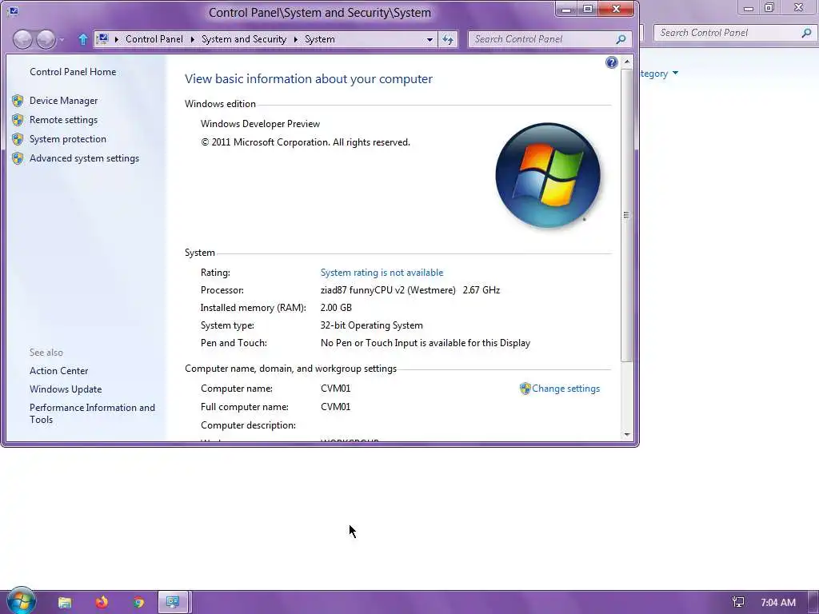Click the Windows logo image
819x614 pixels.
coord(547,175)
